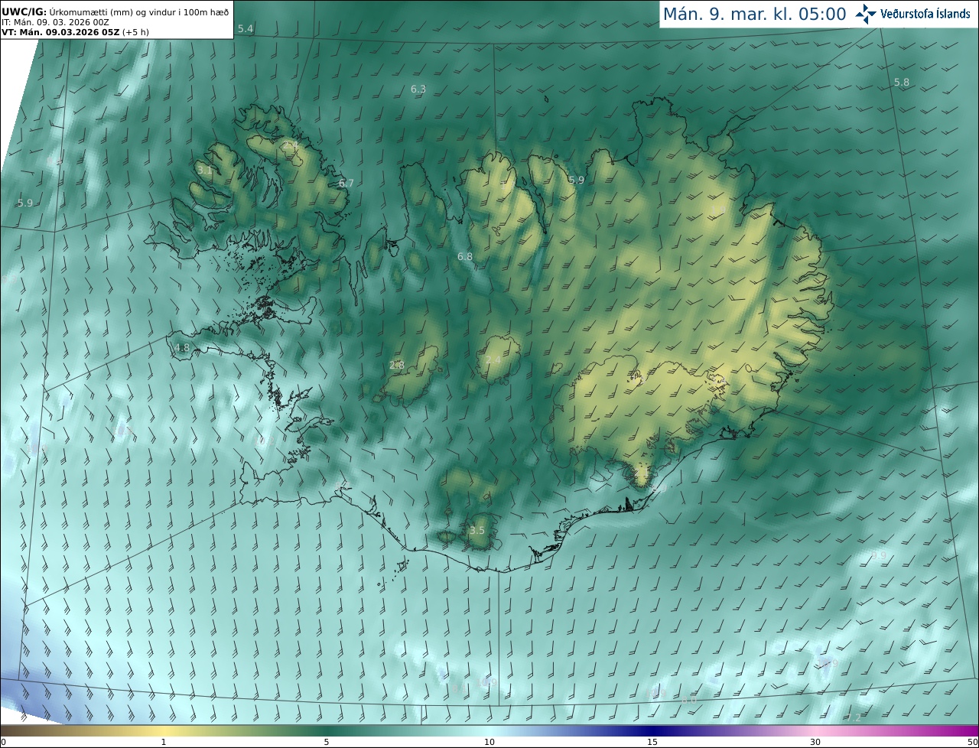Click the date header Mán. 9. mar. kl. 05:00
Image resolution: width=979 pixels, height=748 pixels.
pos(754,14)
